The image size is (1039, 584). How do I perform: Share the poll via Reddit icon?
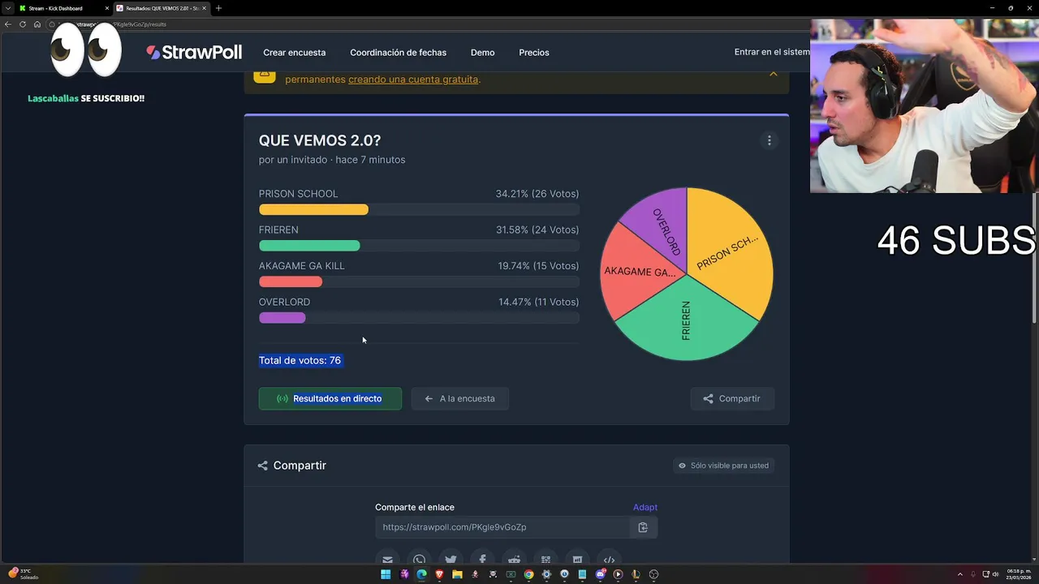pyautogui.click(x=514, y=559)
